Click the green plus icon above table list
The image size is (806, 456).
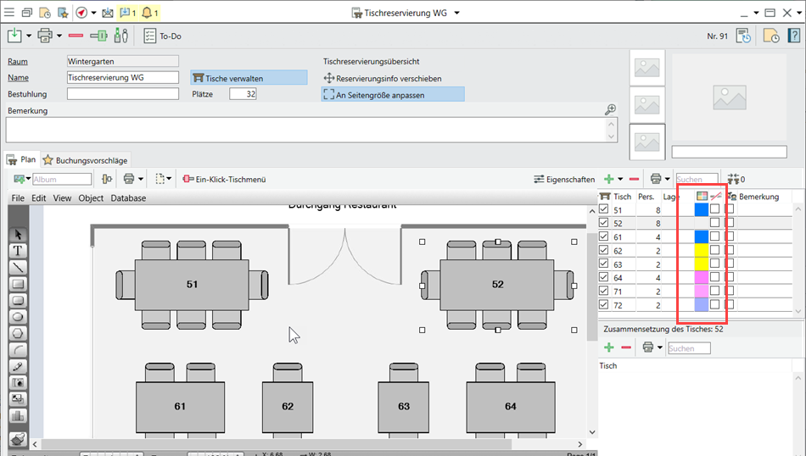pos(607,179)
